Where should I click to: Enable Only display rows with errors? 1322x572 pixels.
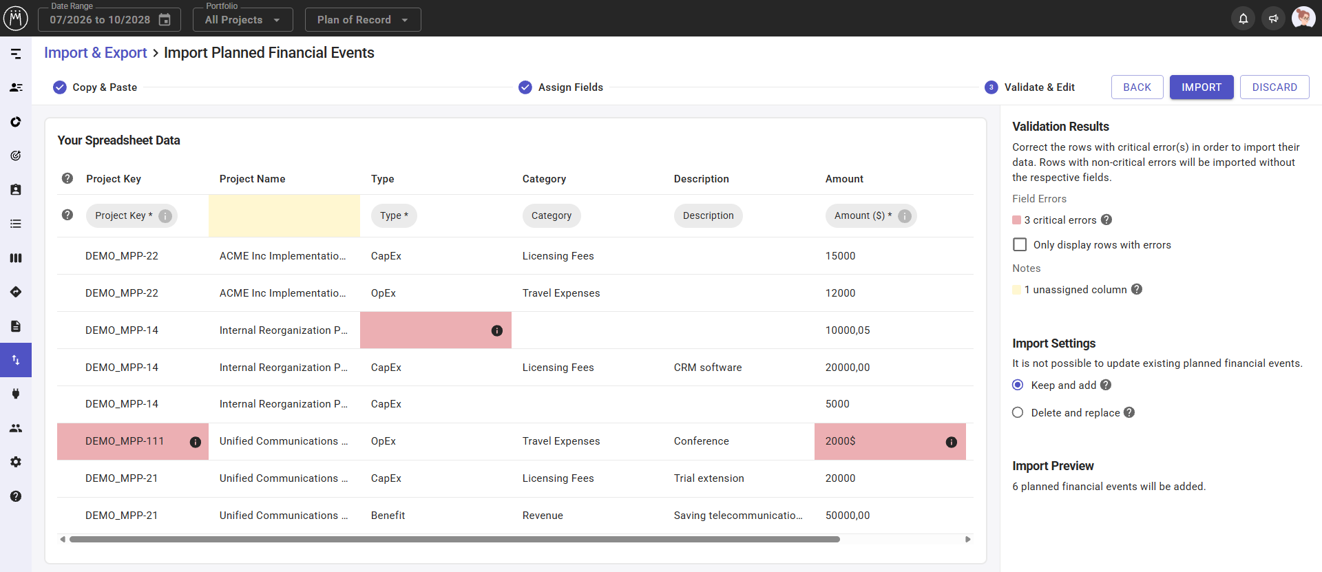coord(1020,244)
